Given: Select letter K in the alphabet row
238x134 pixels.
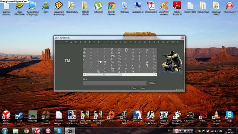Looking at the screenshot, I should tap(116, 42).
